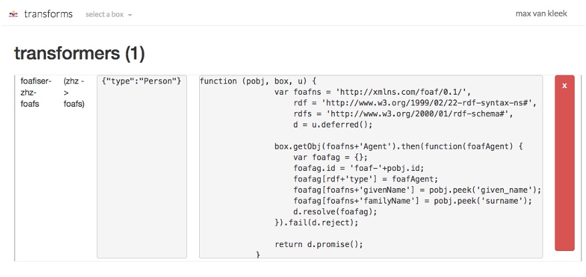Delete the transformer with the red x button
This screenshot has height=277, width=586.
tap(564, 163)
